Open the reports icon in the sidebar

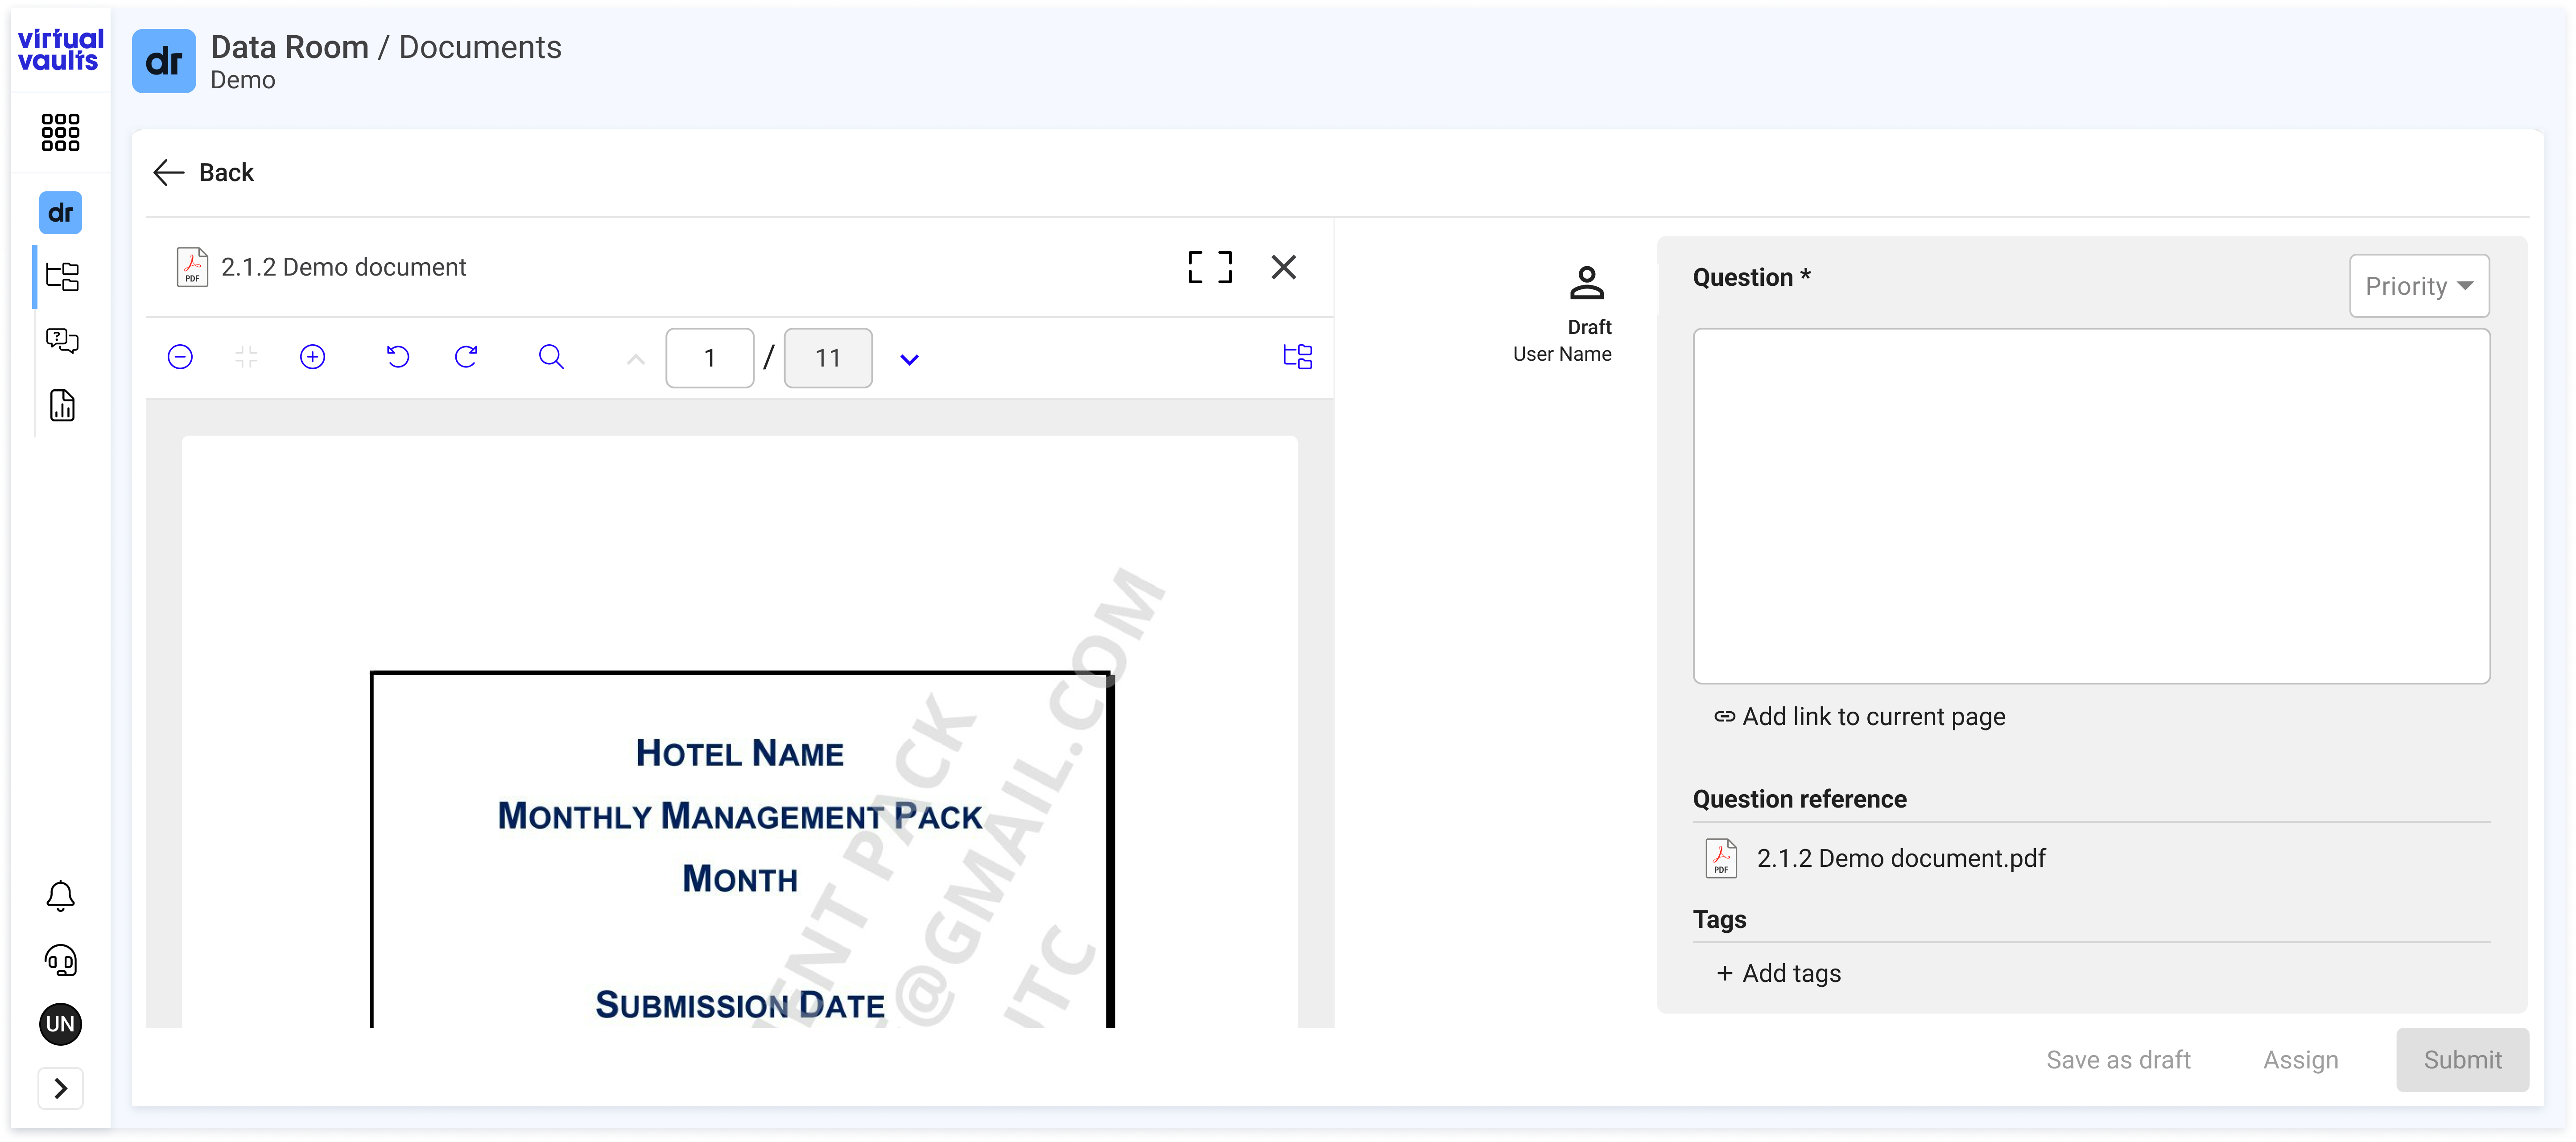click(62, 405)
